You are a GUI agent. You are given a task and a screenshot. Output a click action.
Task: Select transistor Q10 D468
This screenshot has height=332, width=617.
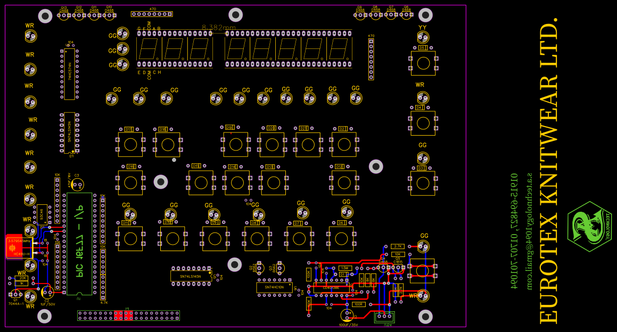coord(109,15)
